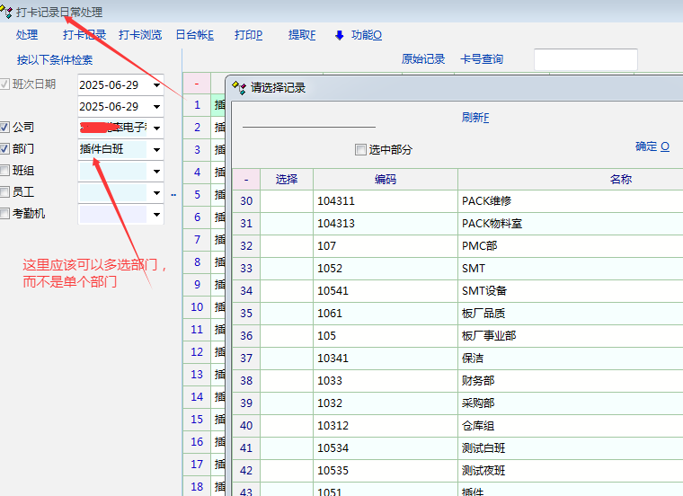Open the first 班次日期 date dropdown

[x=156, y=85]
